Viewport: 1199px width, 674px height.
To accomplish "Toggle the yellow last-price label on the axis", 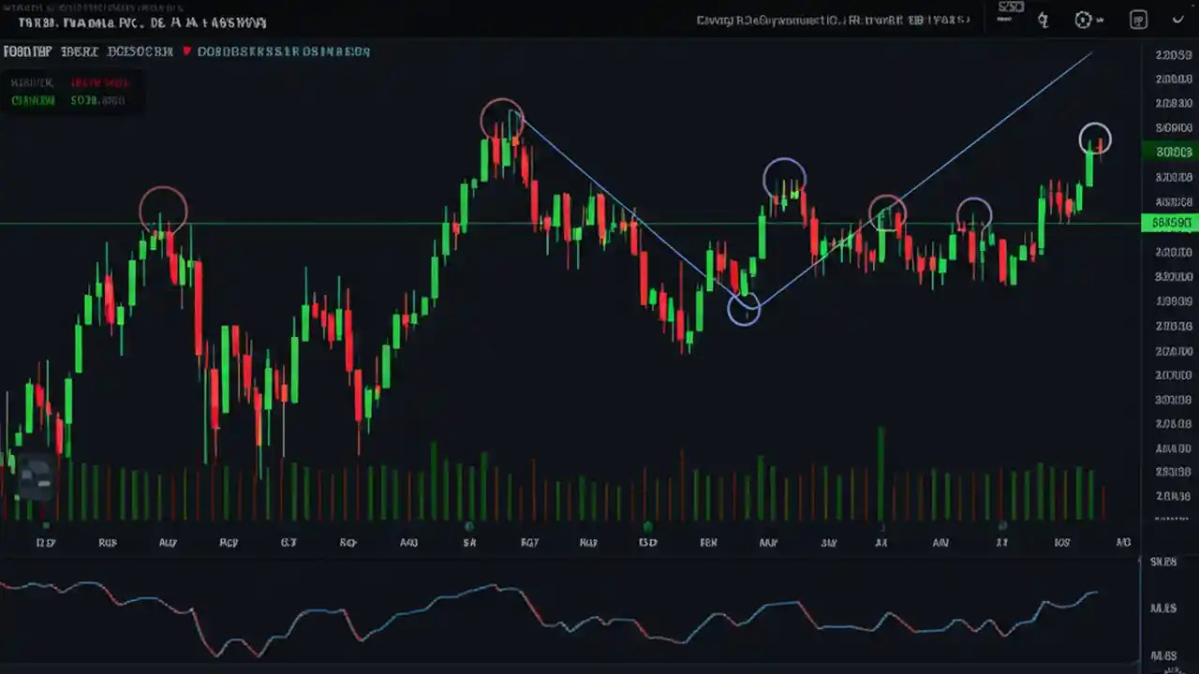I will click(x=1170, y=223).
